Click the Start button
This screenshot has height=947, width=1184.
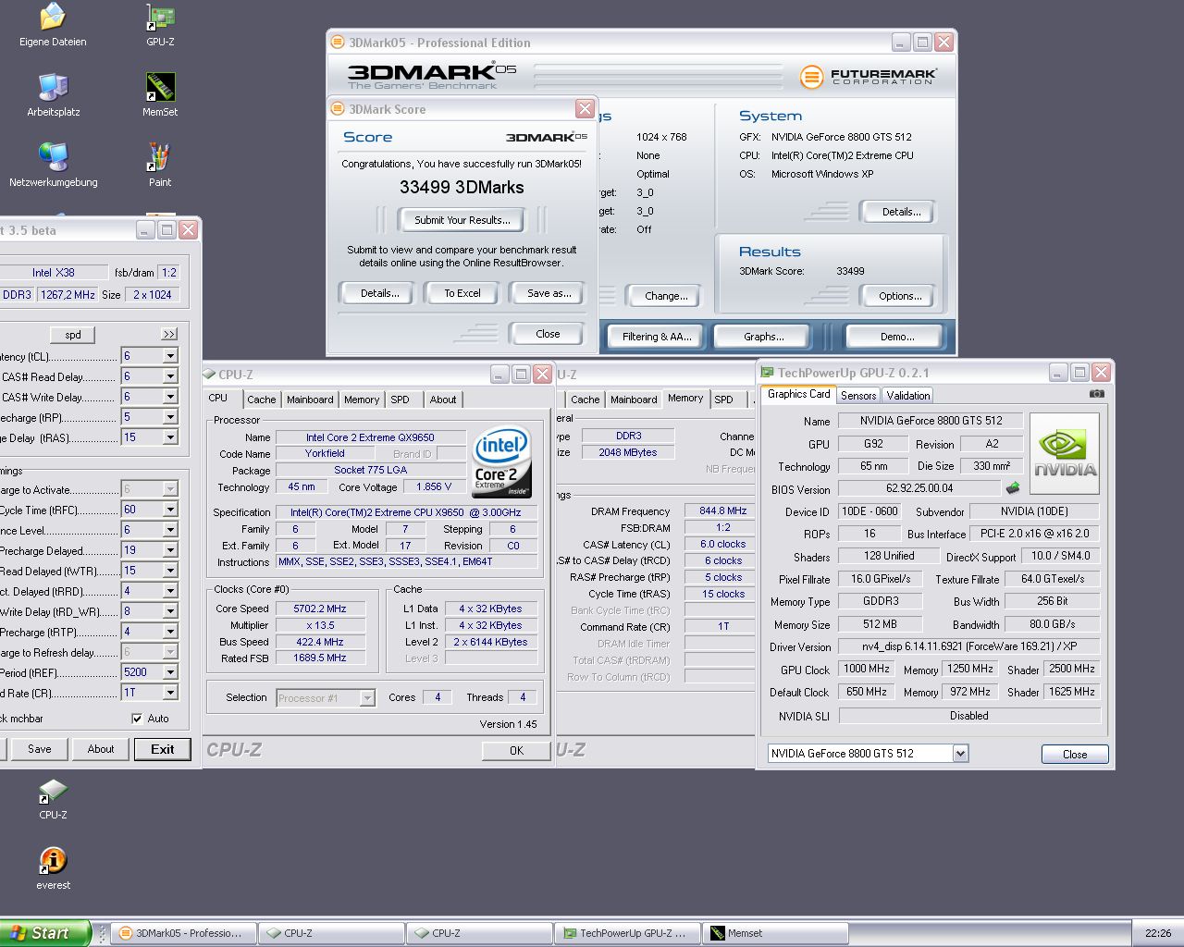pyautogui.click(x=45, y=933)
